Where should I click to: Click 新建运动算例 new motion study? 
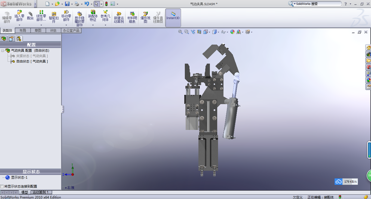[x=119, y=18]
